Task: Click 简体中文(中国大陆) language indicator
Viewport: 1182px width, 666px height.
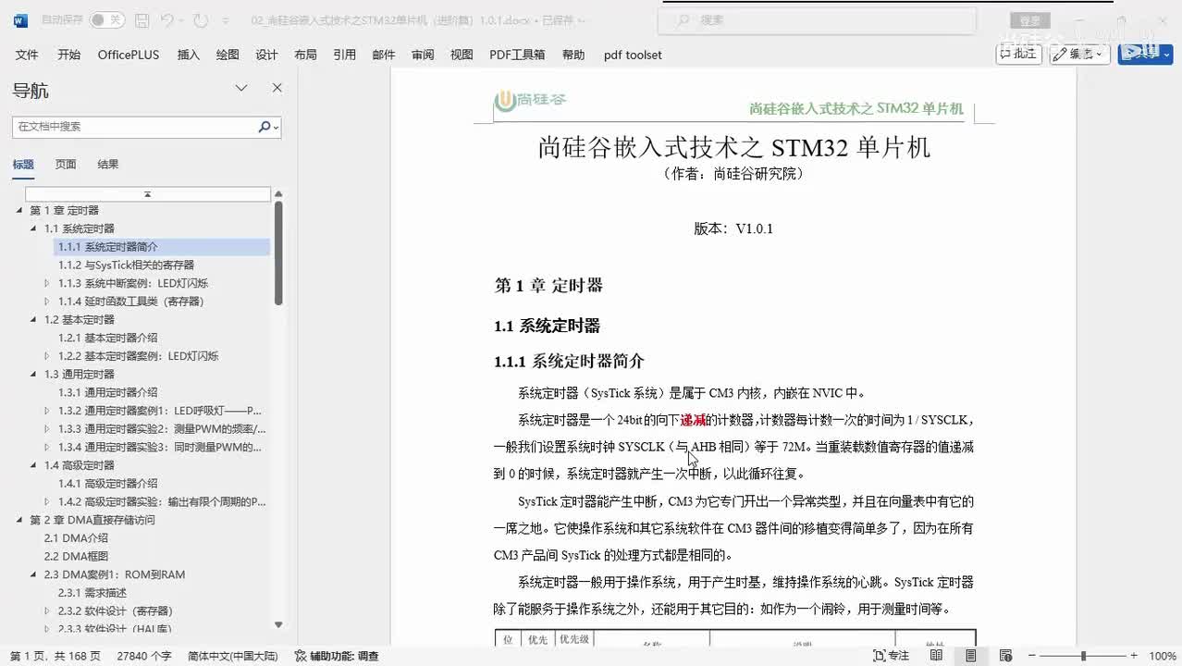Action: [233, 656]
